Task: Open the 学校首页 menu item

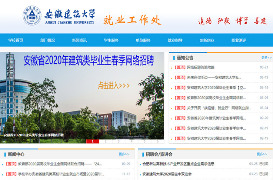Action: coord(16,40)
